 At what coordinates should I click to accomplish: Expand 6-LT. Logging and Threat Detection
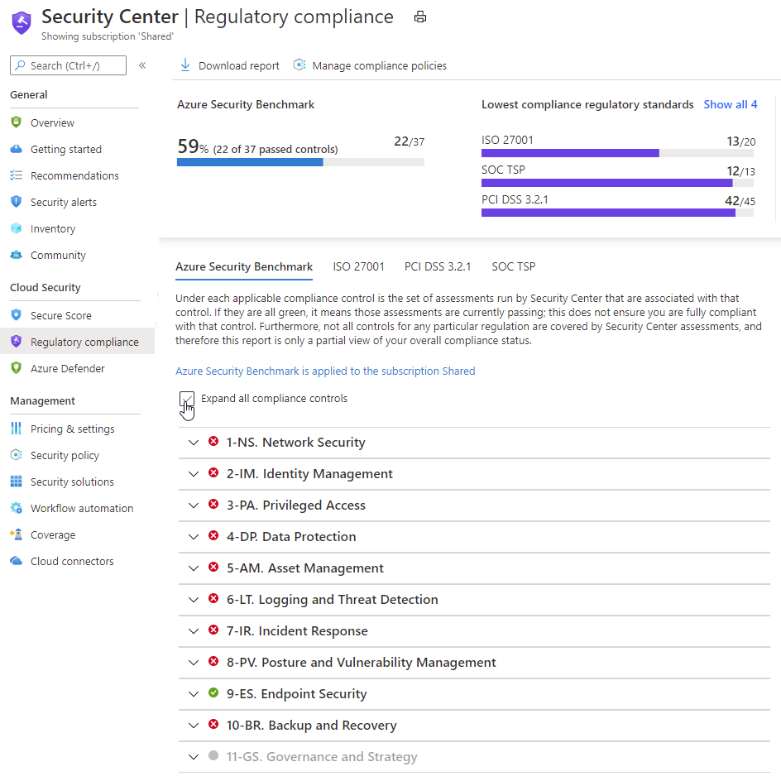(194, 599)
